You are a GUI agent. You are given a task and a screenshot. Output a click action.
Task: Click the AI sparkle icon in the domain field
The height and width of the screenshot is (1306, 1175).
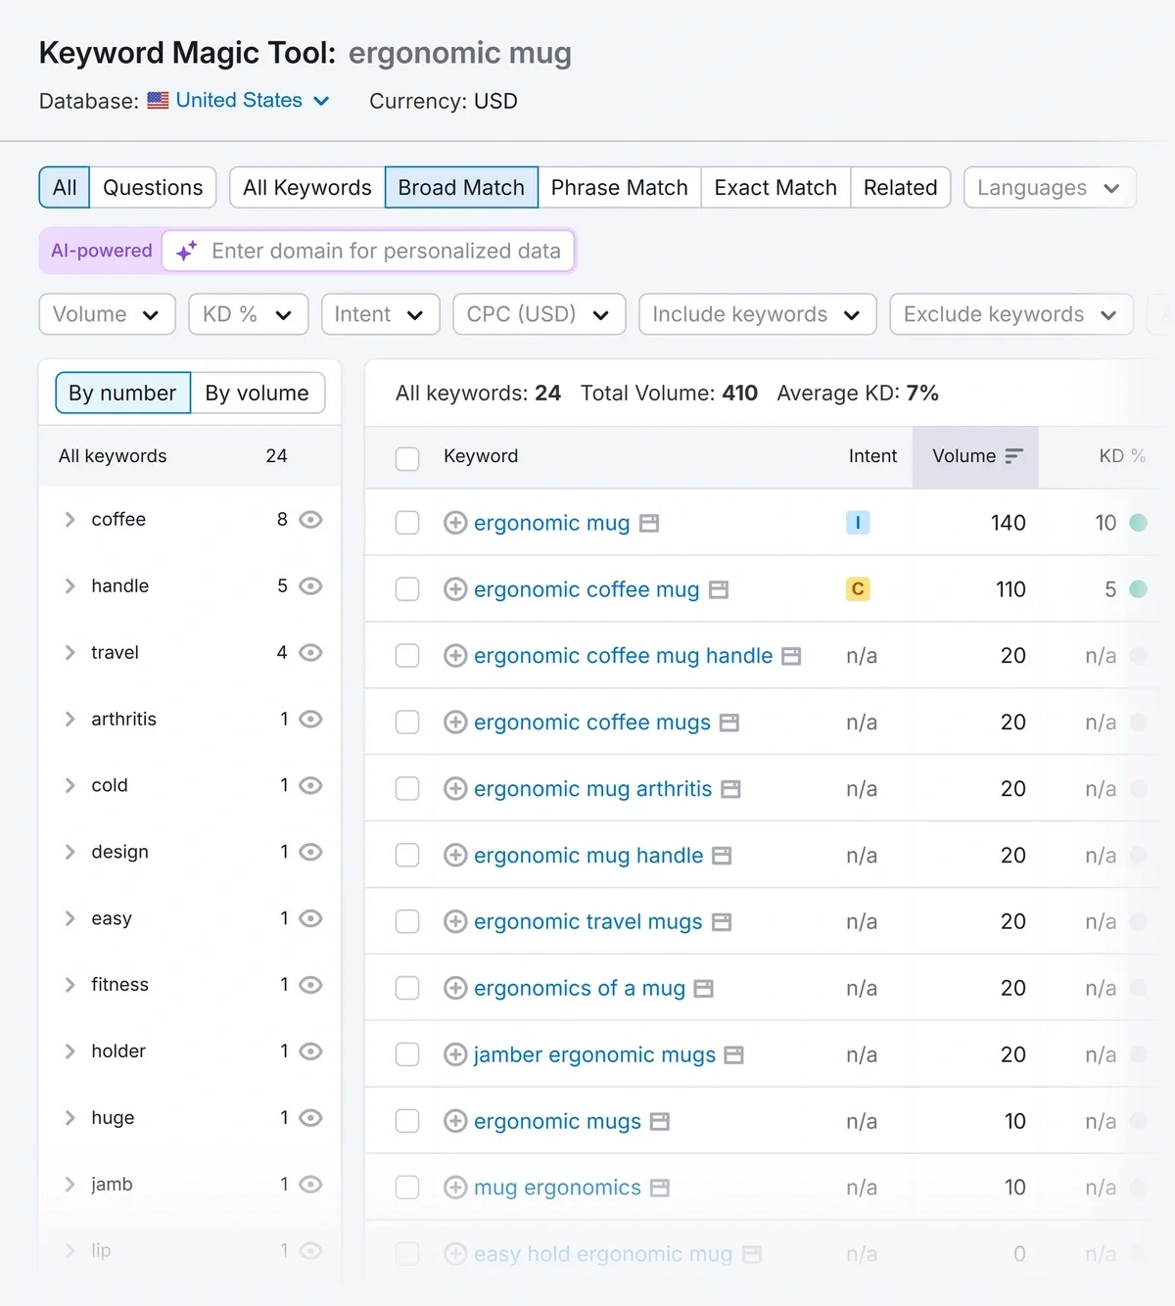click(x=186, y=251)
